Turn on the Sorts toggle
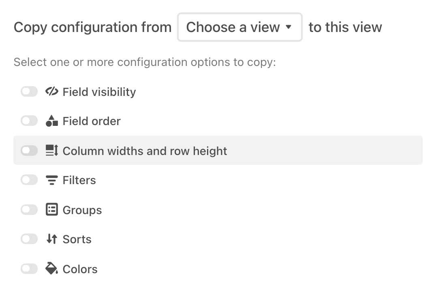Viewport: 423px width, 293px height. click(29, 239)
